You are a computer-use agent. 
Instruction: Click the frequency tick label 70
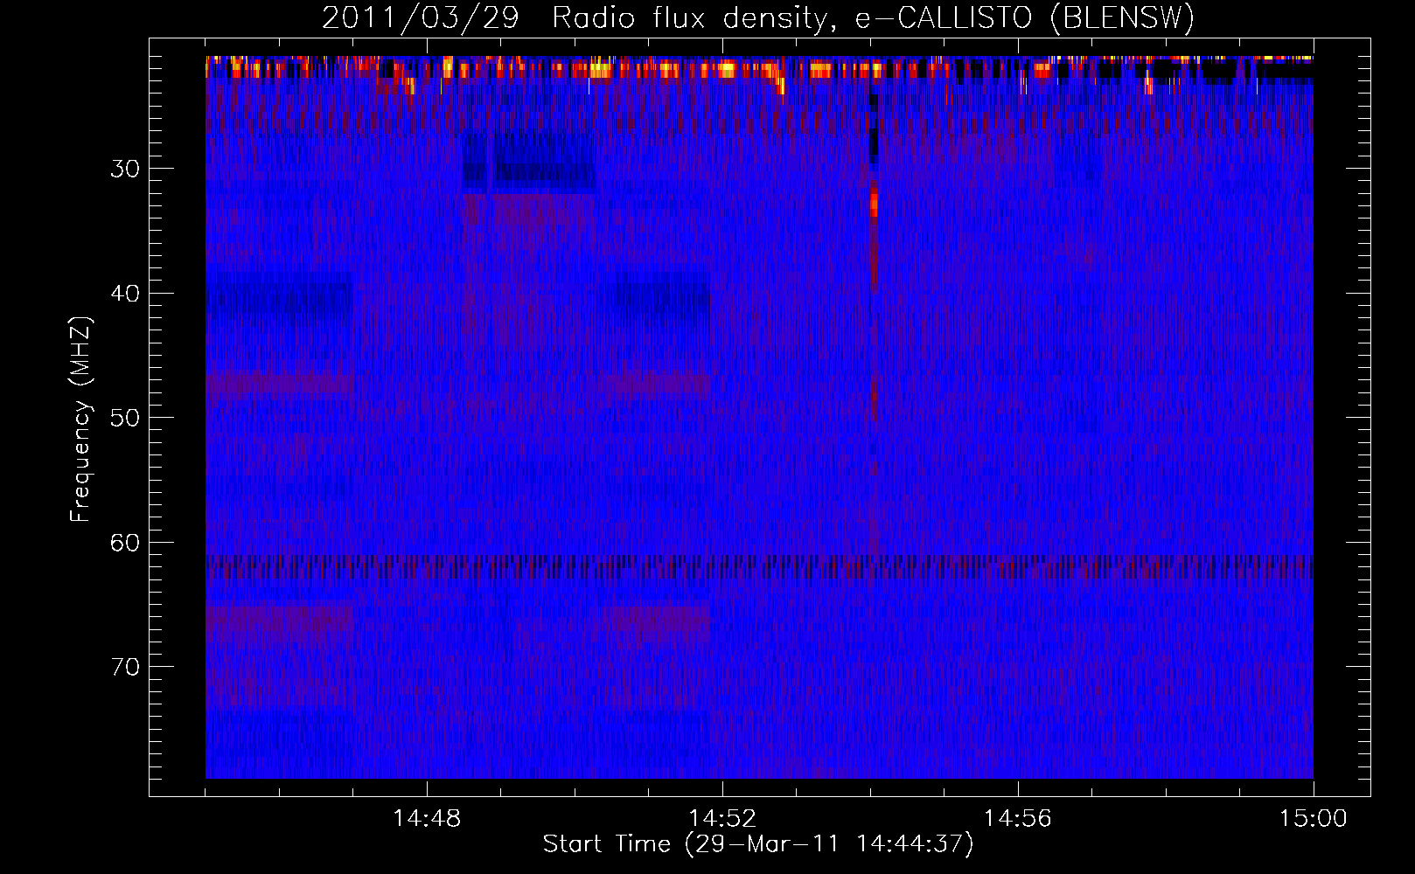[125, 667]
